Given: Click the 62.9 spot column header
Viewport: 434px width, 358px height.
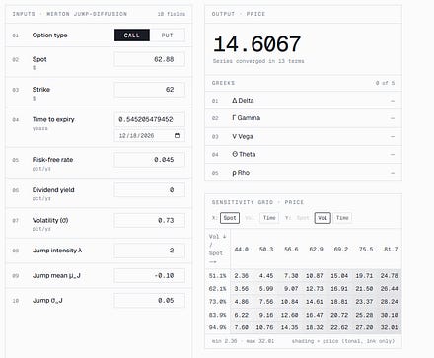Looking at the screenshot, I should 316,250.
